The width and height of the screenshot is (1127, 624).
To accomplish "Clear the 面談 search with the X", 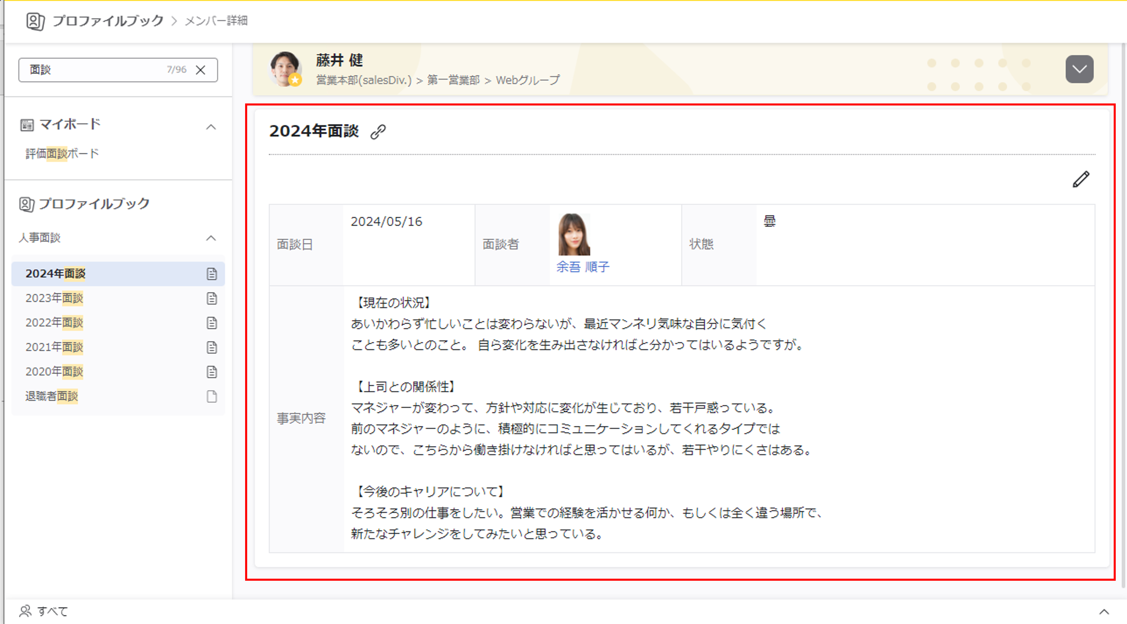I will pos(200,70).
